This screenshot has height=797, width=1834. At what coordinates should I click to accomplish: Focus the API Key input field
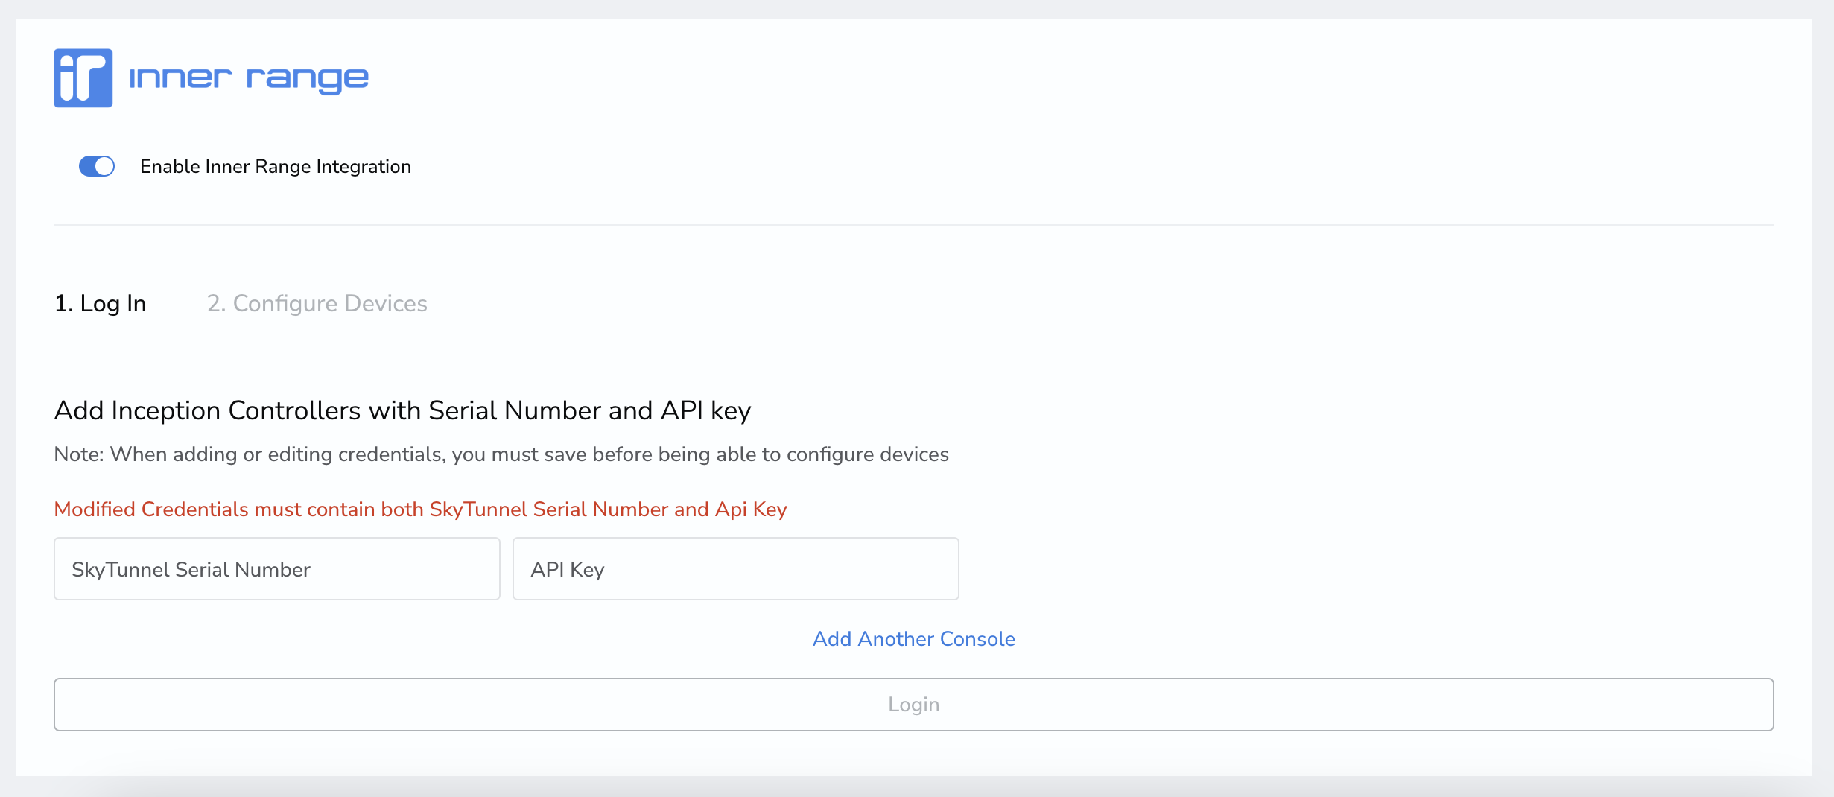point(736,569)
